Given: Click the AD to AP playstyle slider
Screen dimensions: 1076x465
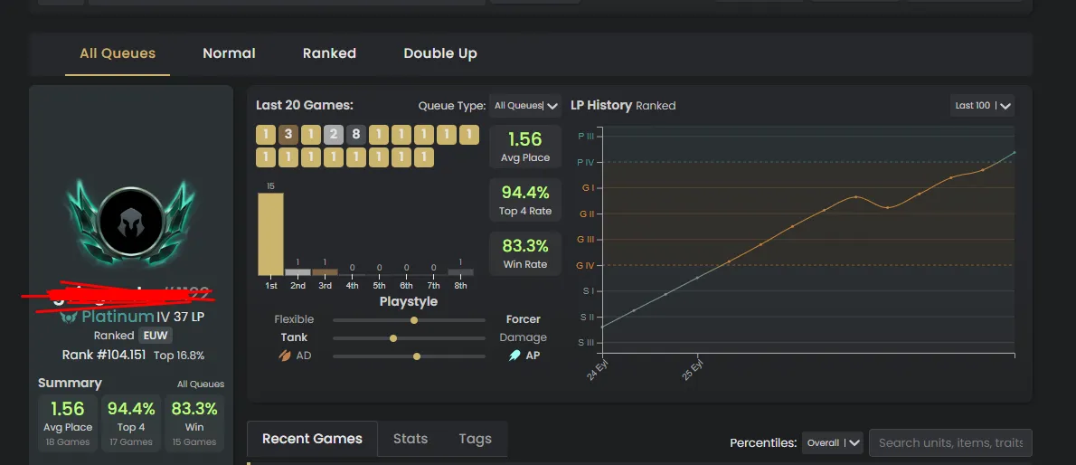Looking at the screenshot, I should pos(409,356).
